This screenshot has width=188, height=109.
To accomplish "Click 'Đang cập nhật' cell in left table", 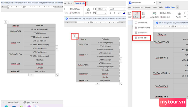I will click(39, 71).
